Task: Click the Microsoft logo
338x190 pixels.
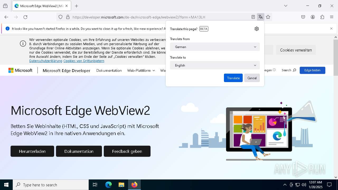Action: click(x=20, y=70)
